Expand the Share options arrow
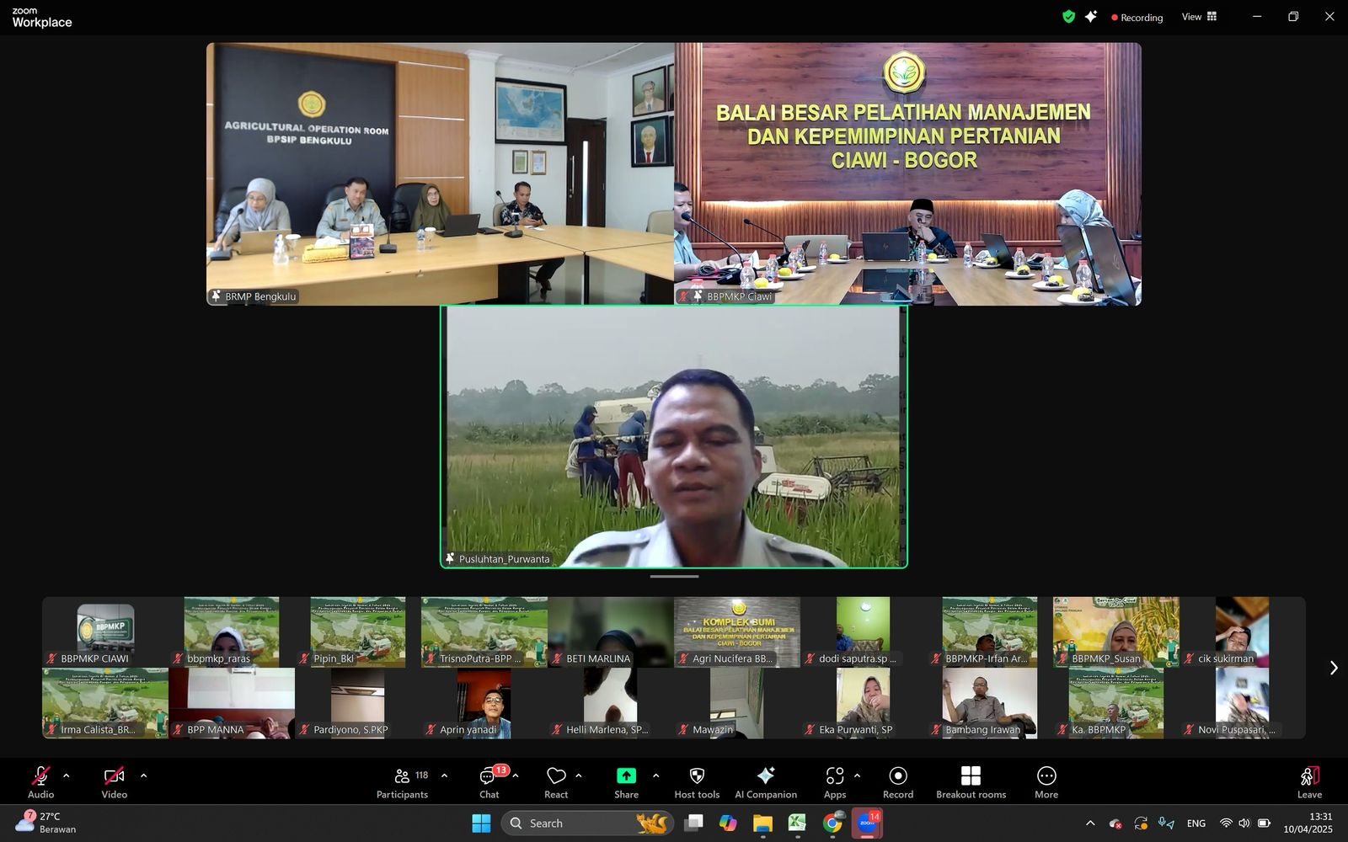Screen dimensions: 1348x842 [x=655, y=775]
